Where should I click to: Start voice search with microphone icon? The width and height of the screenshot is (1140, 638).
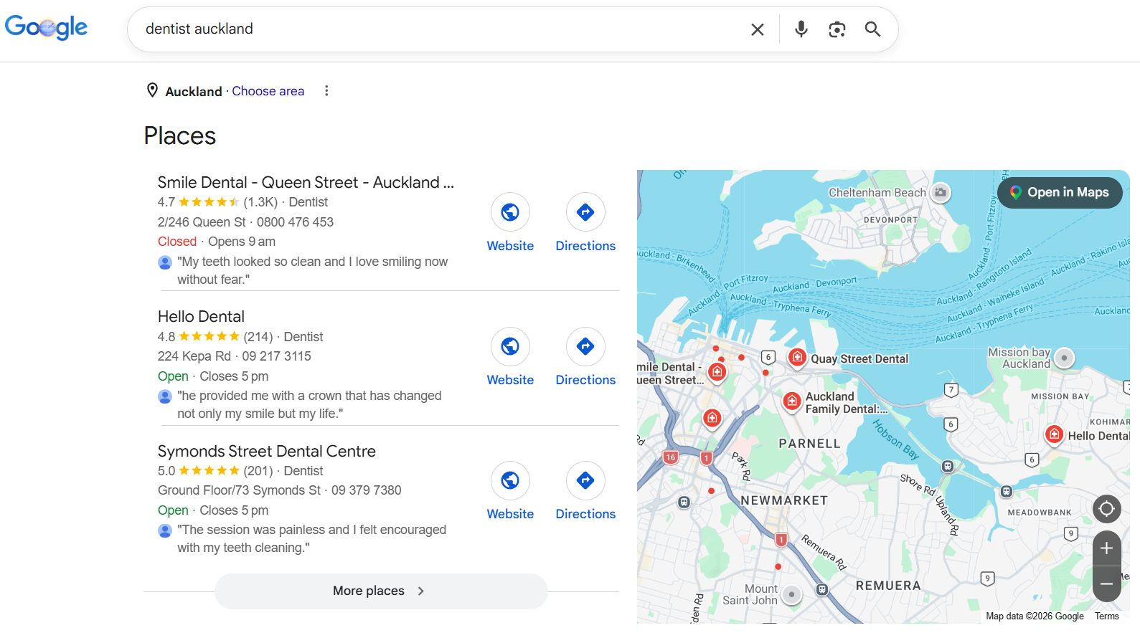point(801,29)
